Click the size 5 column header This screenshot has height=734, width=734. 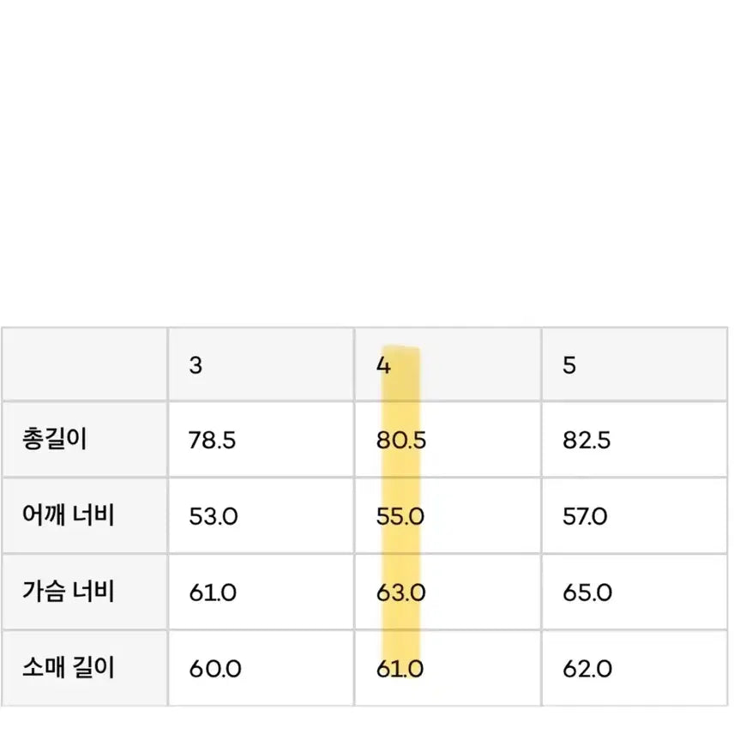pos(569,364)
